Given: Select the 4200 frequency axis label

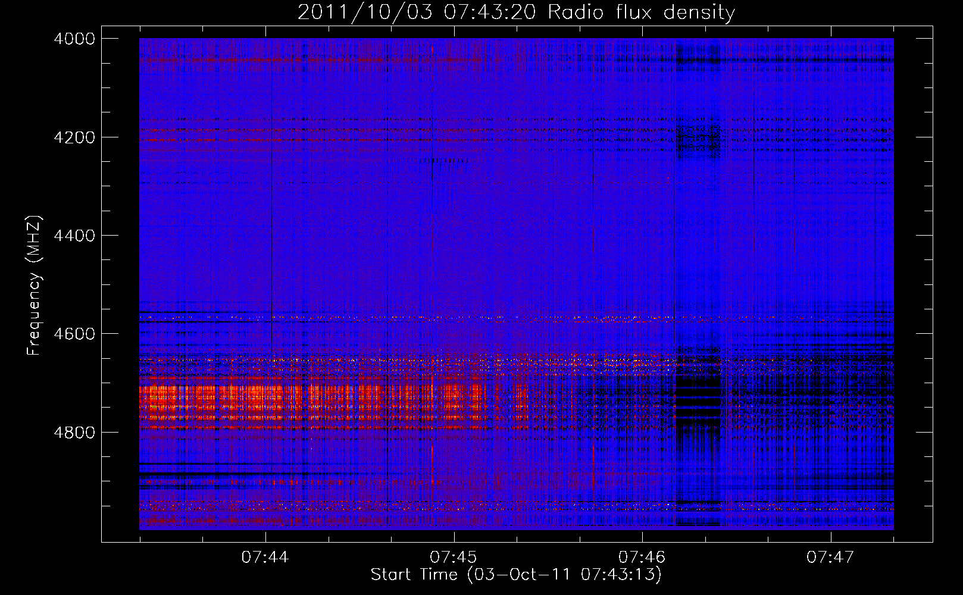Looking at the screenshot, I should pyautogui.click(x=74, y=137).
